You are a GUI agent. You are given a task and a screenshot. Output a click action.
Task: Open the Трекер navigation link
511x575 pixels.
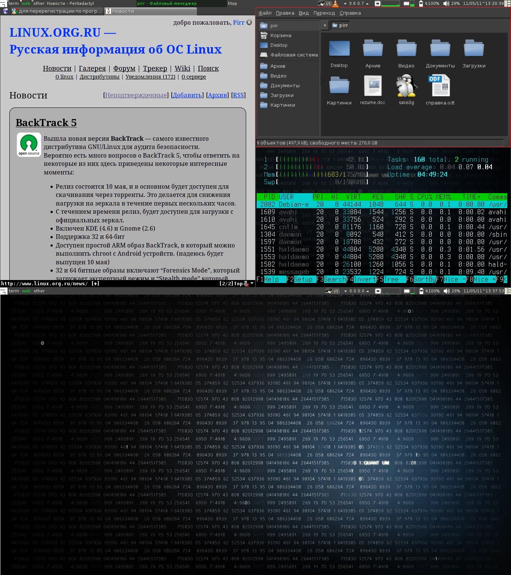tap(155, 68)
